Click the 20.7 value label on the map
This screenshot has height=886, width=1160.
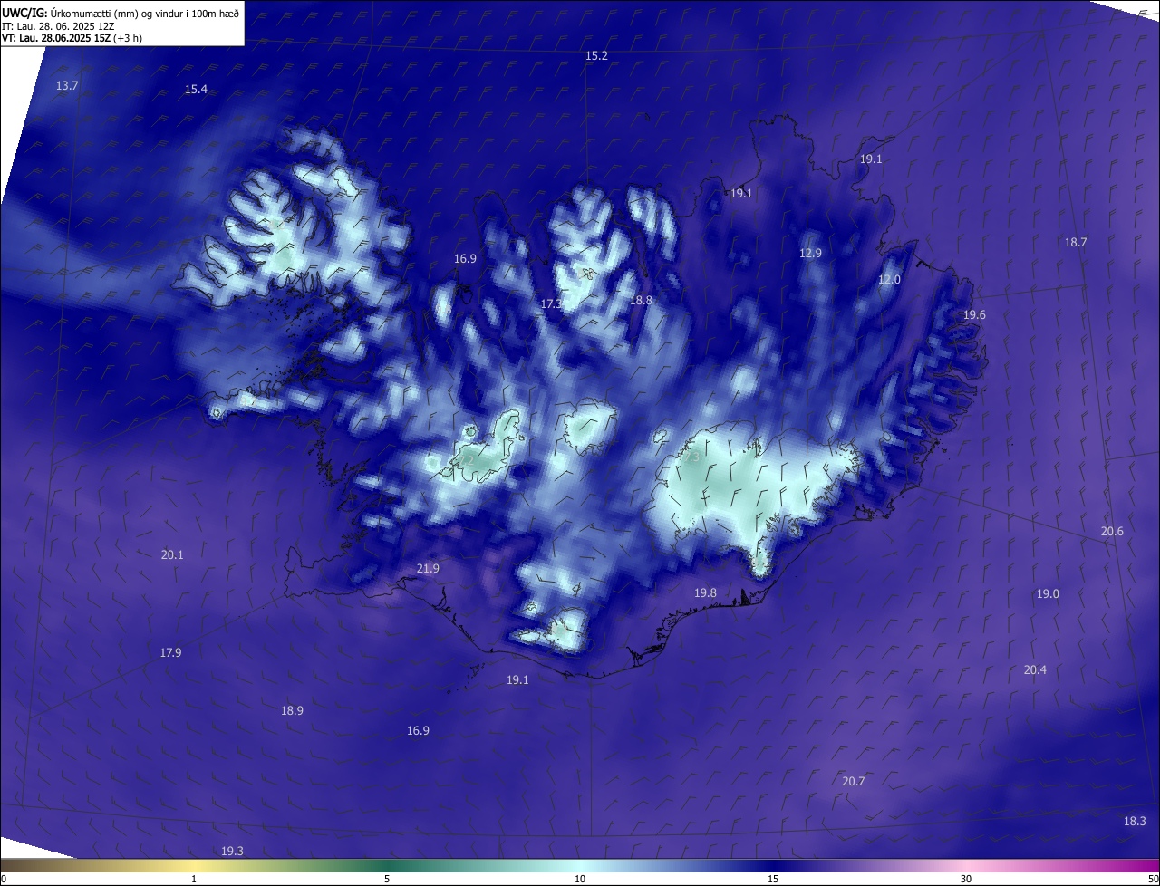point(854,781)
